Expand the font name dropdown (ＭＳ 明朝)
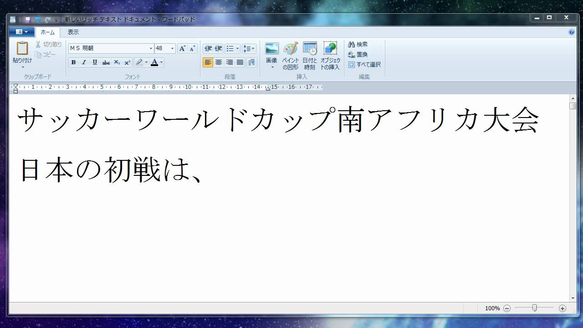This screenshot has height=328, width=583. coord(151,48)
